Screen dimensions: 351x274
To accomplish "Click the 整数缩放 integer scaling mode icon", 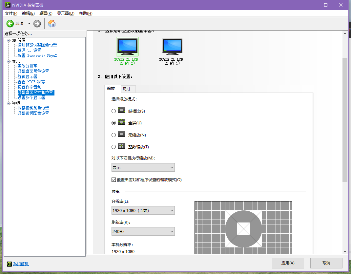I will (x=122, y=146).
